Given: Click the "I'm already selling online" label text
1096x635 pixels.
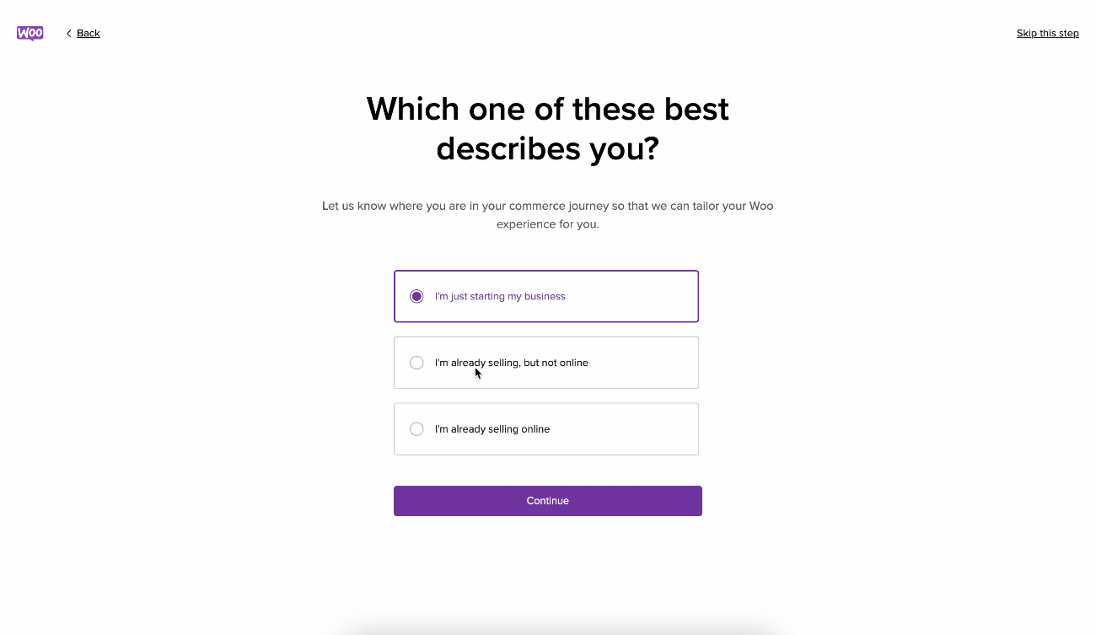Looking at the screenshot, I should click(492, 429).
